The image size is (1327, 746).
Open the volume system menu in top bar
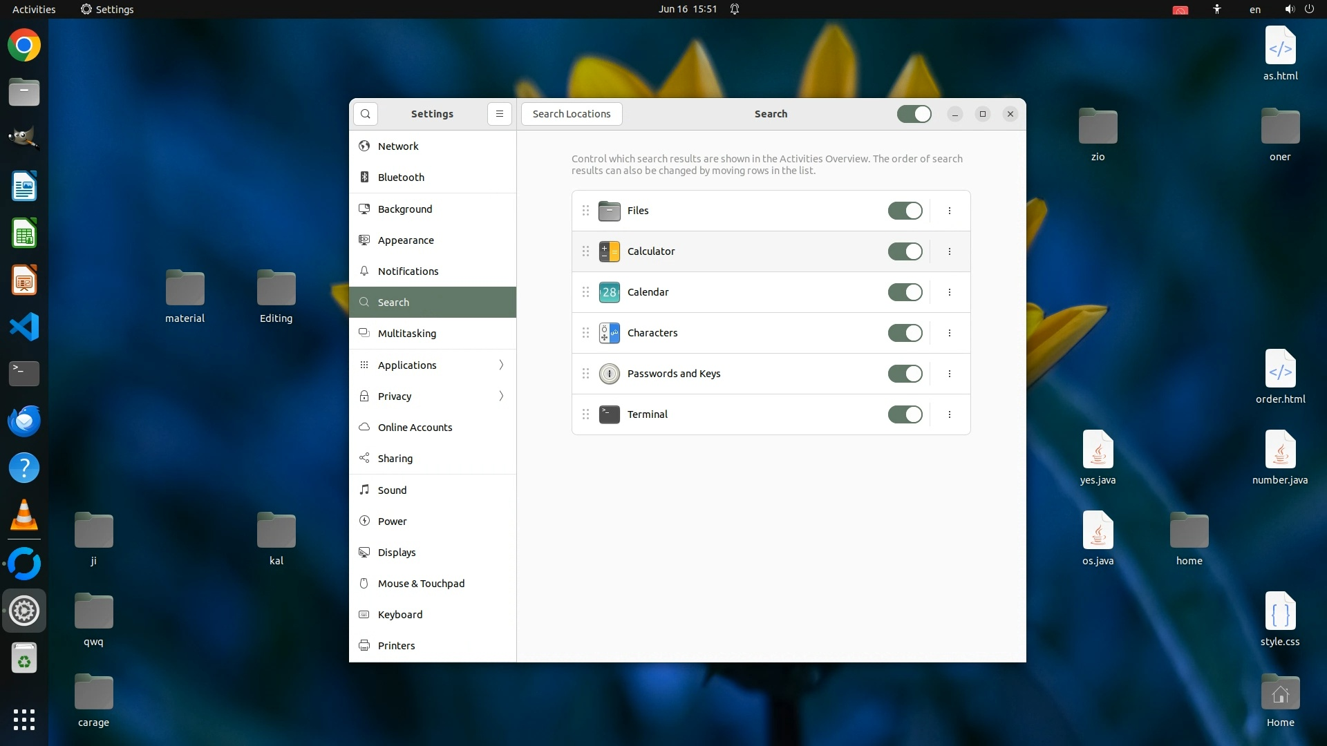1289,9
